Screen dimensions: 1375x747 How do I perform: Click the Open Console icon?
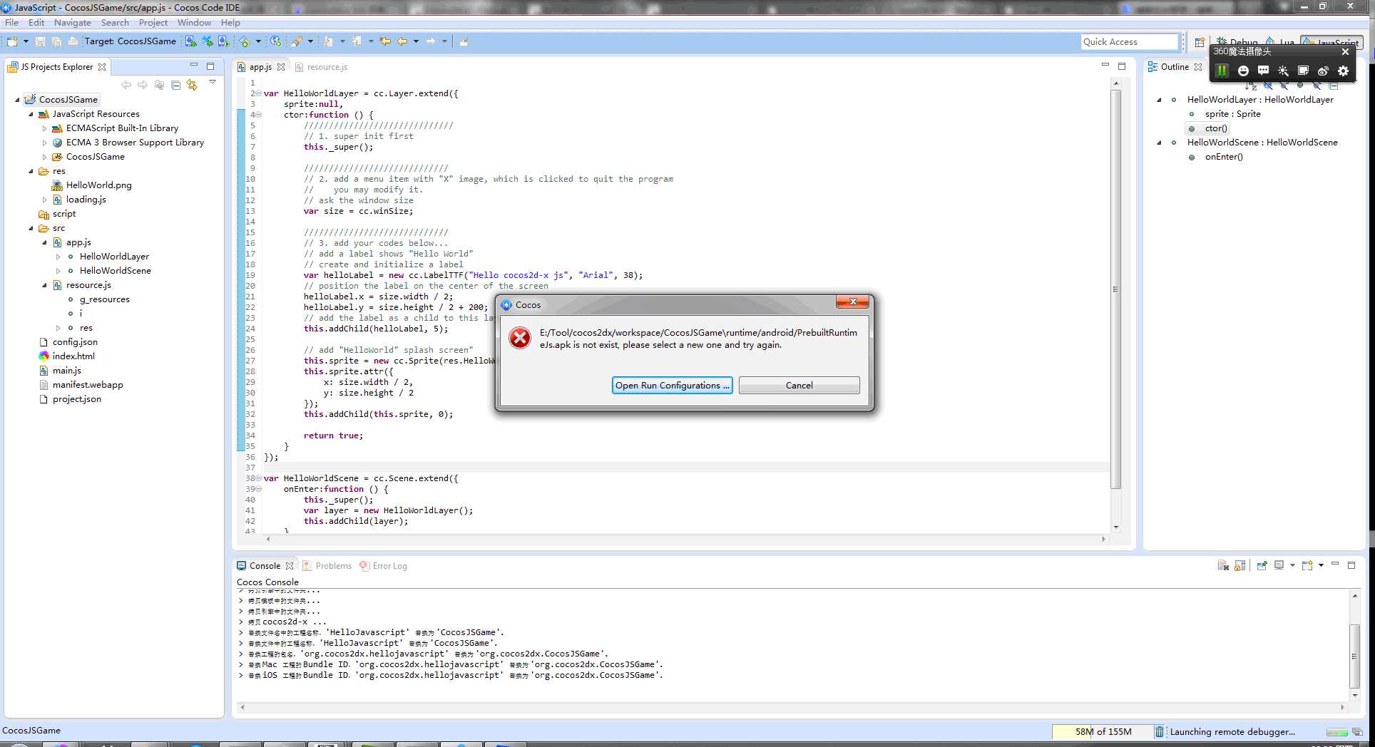(1307, 565)
